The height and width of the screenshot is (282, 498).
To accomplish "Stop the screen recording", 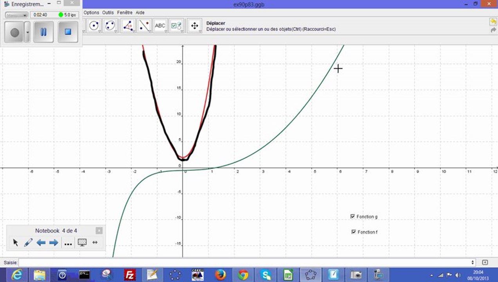I will (68, 32).
